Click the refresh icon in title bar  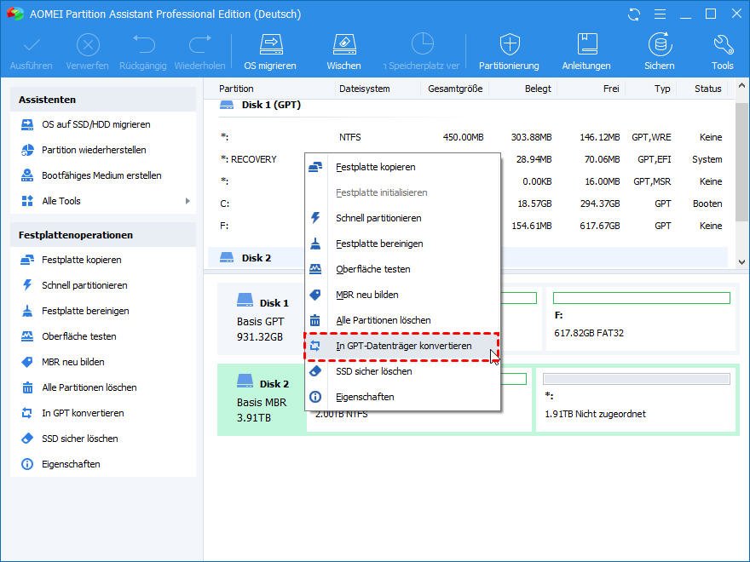point(634,14)
